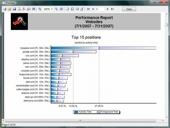Click the yahoo.com chart label
The height and width of the screenshot is (128, 170).
[36, 63]
